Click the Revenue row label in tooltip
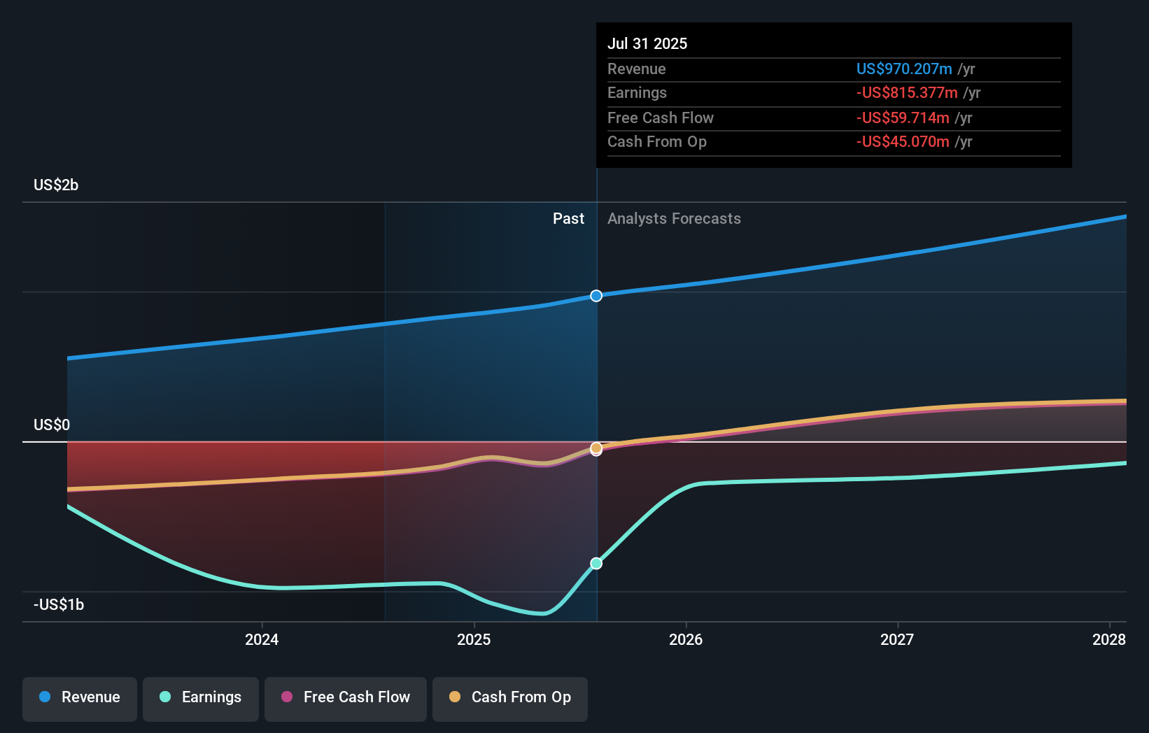Viewport: 1149px width, 733px height. [x=637, y=69]
